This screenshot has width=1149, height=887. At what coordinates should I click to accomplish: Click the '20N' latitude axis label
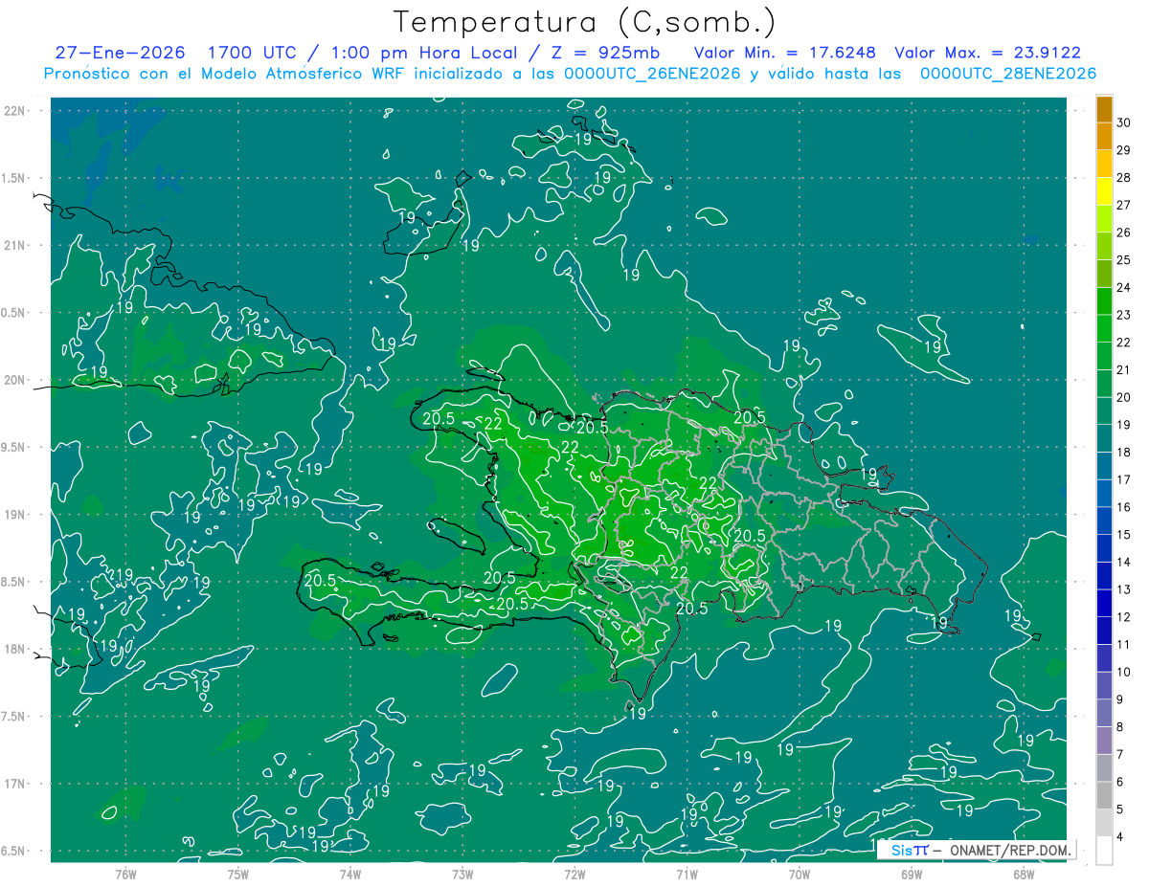tap(15, 380)
